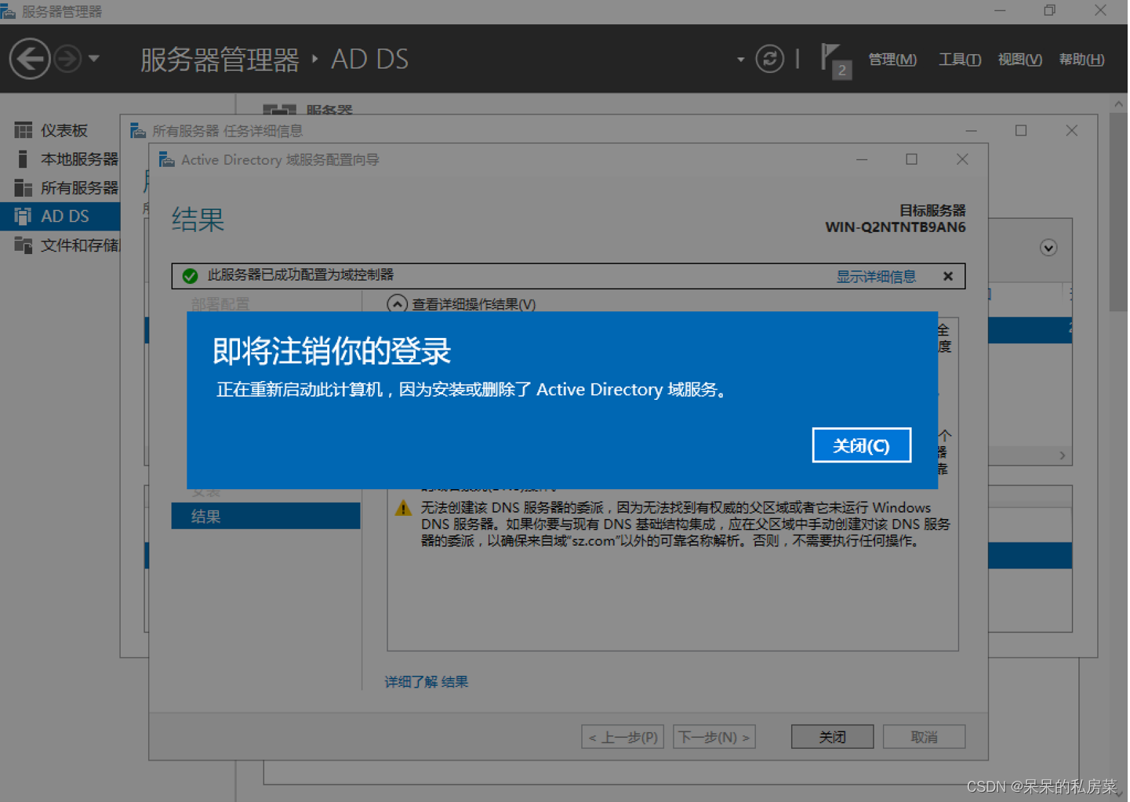Viewport: 1130px width, 802px height.
Task: Select 文件和存储 in the sidebar
Action: [x=60, y=245]
